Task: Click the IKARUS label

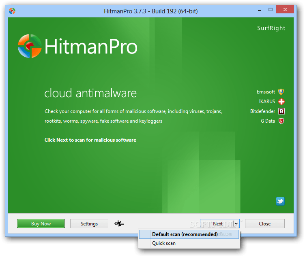Action: pos(267,102)
